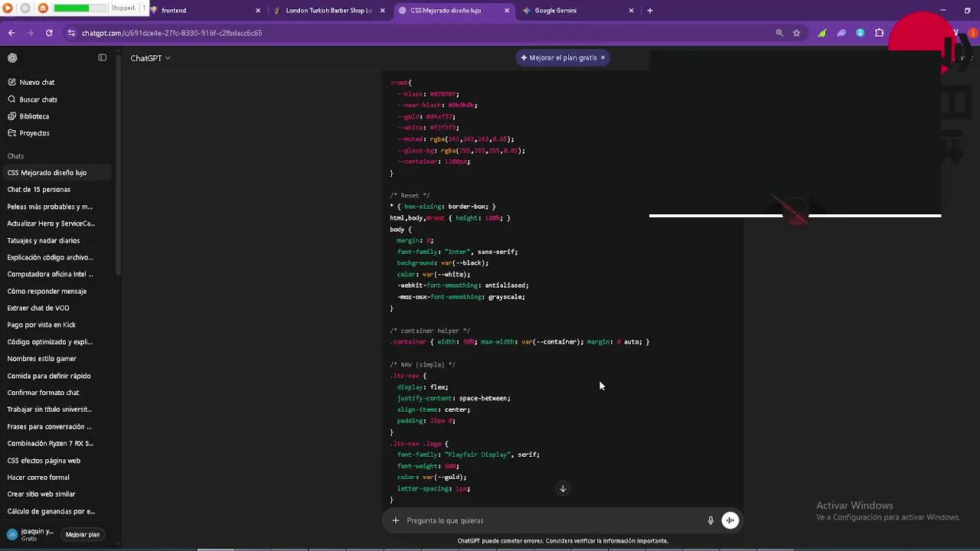The height and width of the screenshot is (551, 980).
Task: Open the Extensions puzzle menu
Action: (879, 33)
